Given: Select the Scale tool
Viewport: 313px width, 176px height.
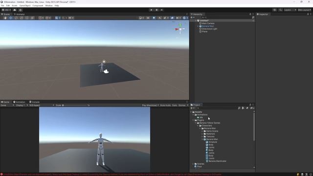Looking at the screenshot, I should tap(22, 18).
